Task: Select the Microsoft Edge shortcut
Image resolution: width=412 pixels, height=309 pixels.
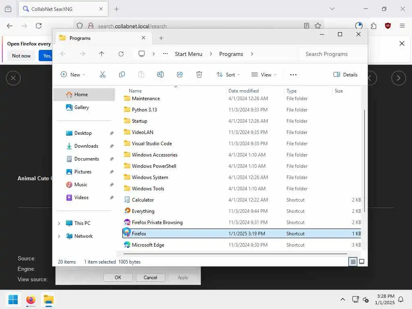Action: coord(242,245)
